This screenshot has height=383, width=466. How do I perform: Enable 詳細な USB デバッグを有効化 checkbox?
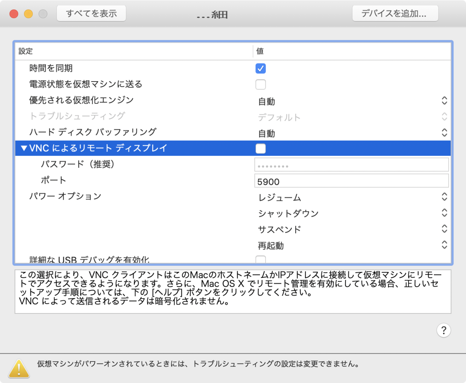[261, 258]
